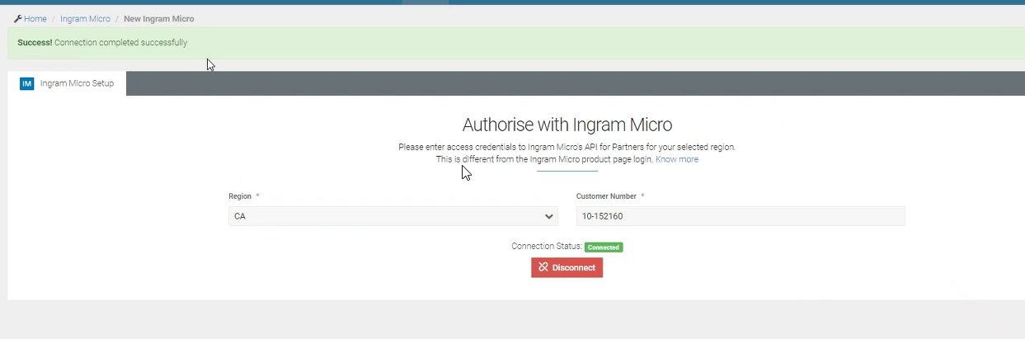Image resolution: width=1025 pixels, height=339 pixels.
Task: Click the Authorise with Ingram Micro heading
Action: [567, 125]
